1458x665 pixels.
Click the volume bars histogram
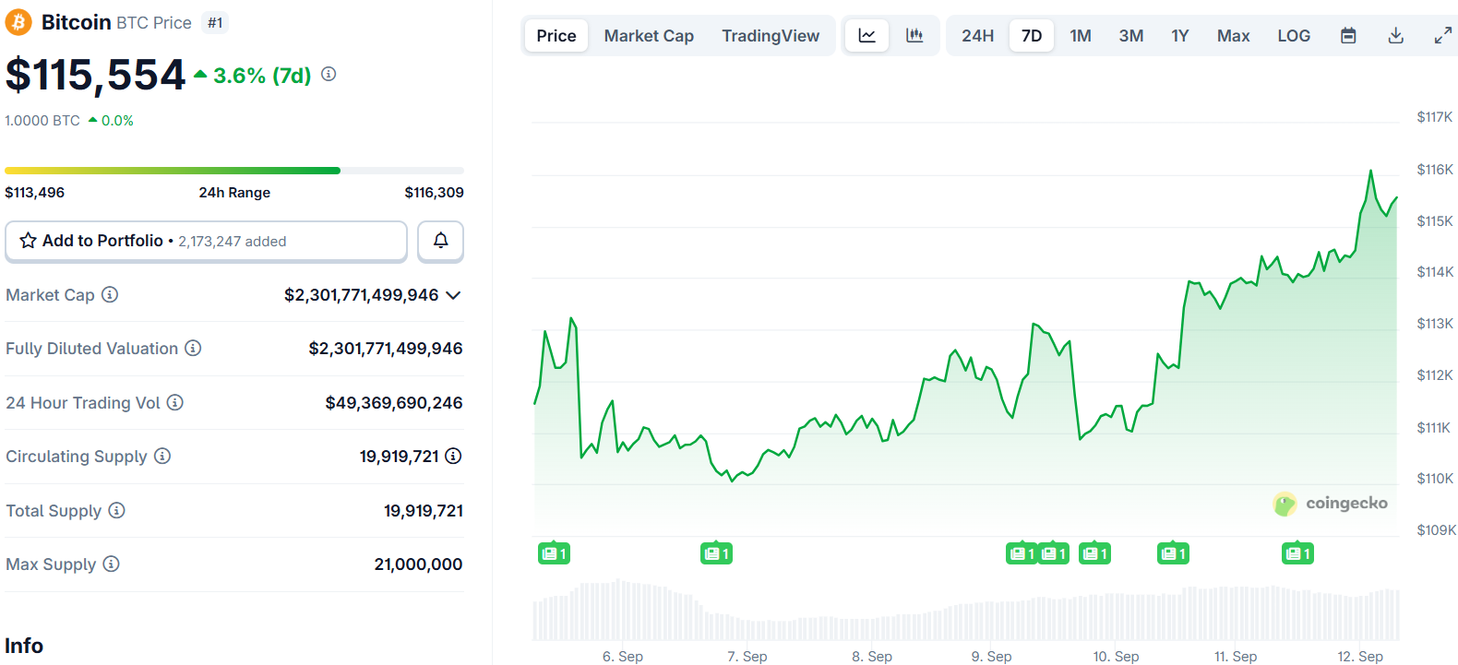tap(966, 611)
